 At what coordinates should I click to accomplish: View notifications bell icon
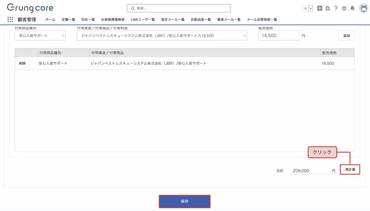point(352,8)
